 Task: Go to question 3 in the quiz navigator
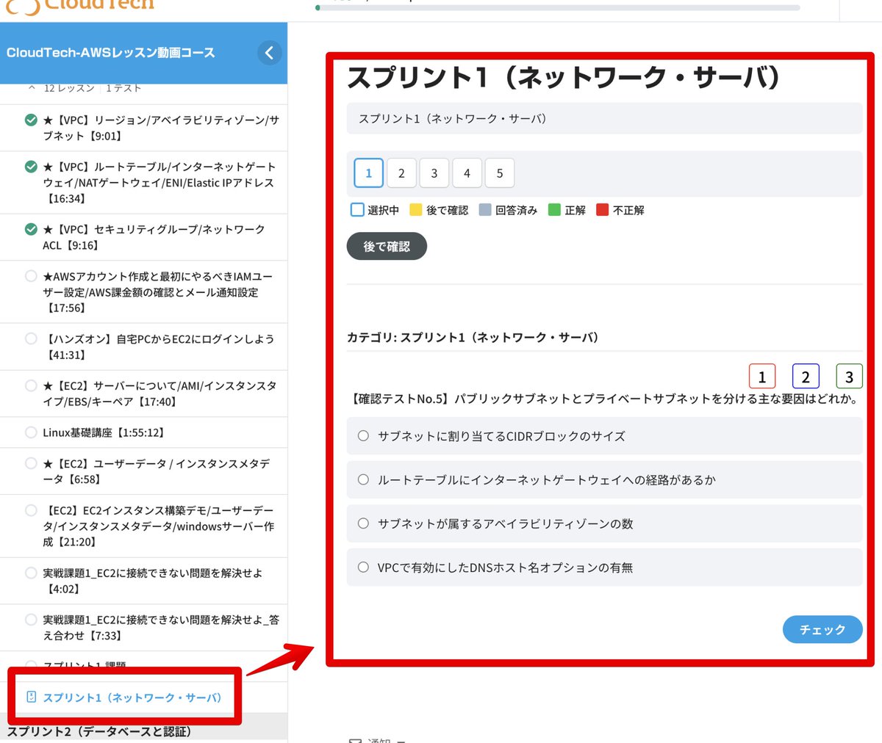pos(434,173)
